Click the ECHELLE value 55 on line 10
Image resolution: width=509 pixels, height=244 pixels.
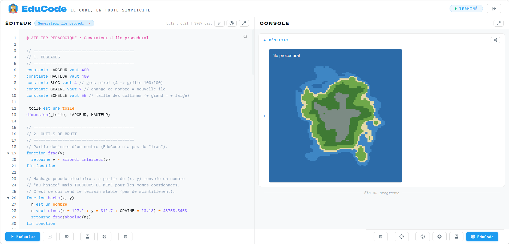tap(84, 95)
